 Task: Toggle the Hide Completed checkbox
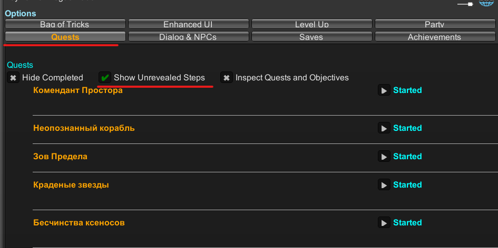coord(14,78)
